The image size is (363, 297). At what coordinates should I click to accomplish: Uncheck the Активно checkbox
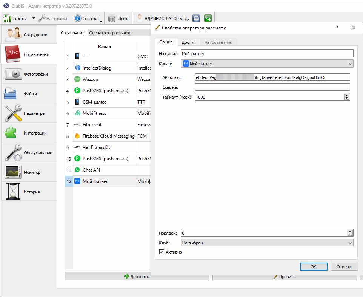[162, 252]
